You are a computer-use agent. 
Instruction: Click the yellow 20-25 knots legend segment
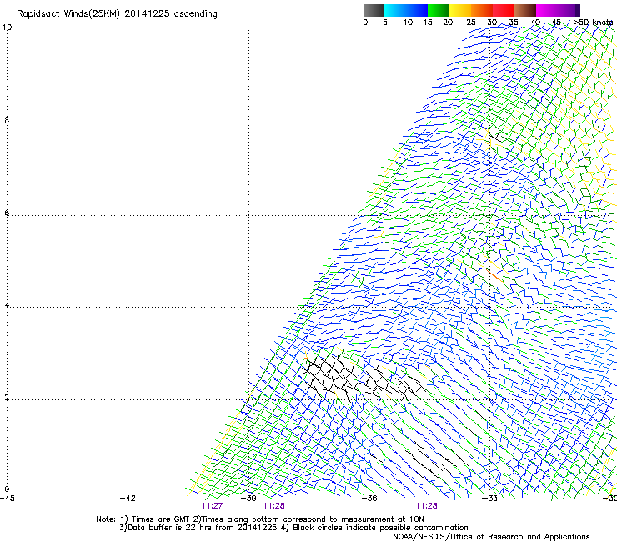pyautogui.click(x=460, y=10)
